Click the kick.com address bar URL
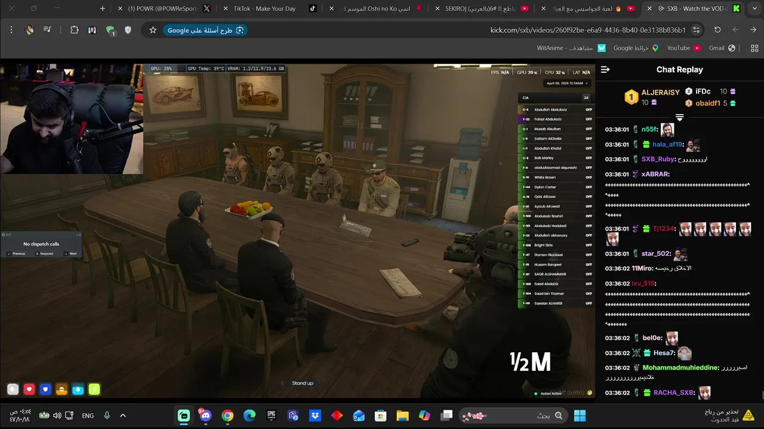The height and width of the screenshot is (429, 764). pyautogui.click(x=588, y=30)
